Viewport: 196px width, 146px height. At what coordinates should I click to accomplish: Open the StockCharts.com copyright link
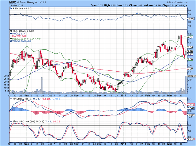(177, 2)
